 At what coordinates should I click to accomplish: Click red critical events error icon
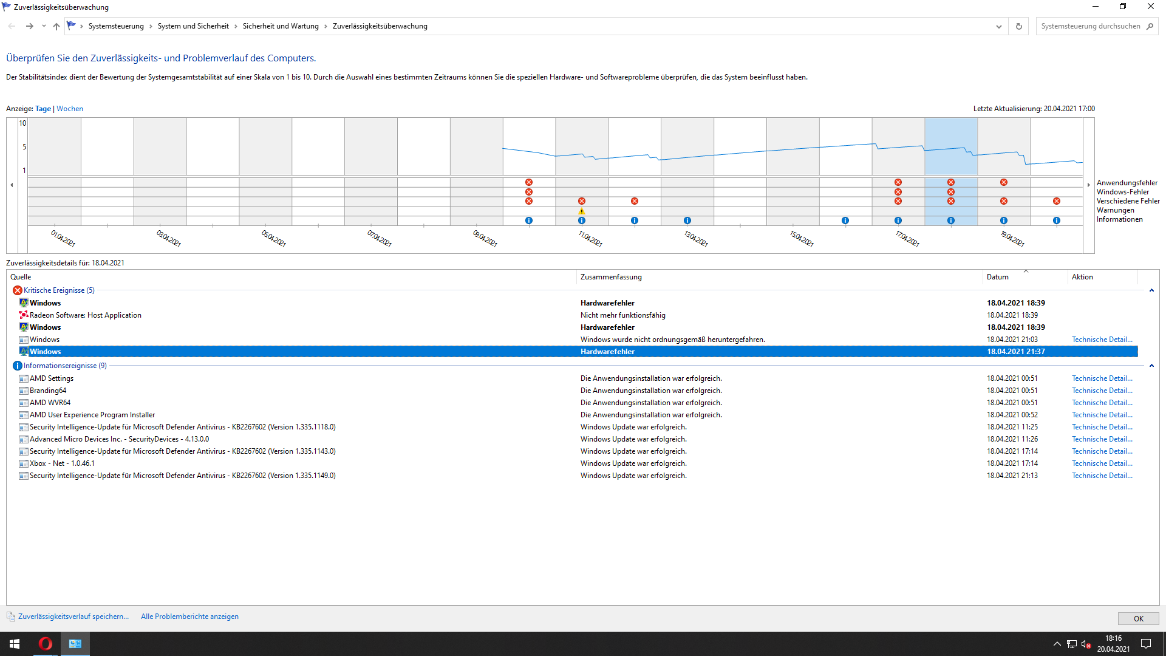(17, 290)
